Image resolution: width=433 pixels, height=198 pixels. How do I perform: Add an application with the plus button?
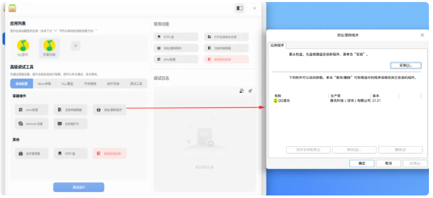[76, 46]
